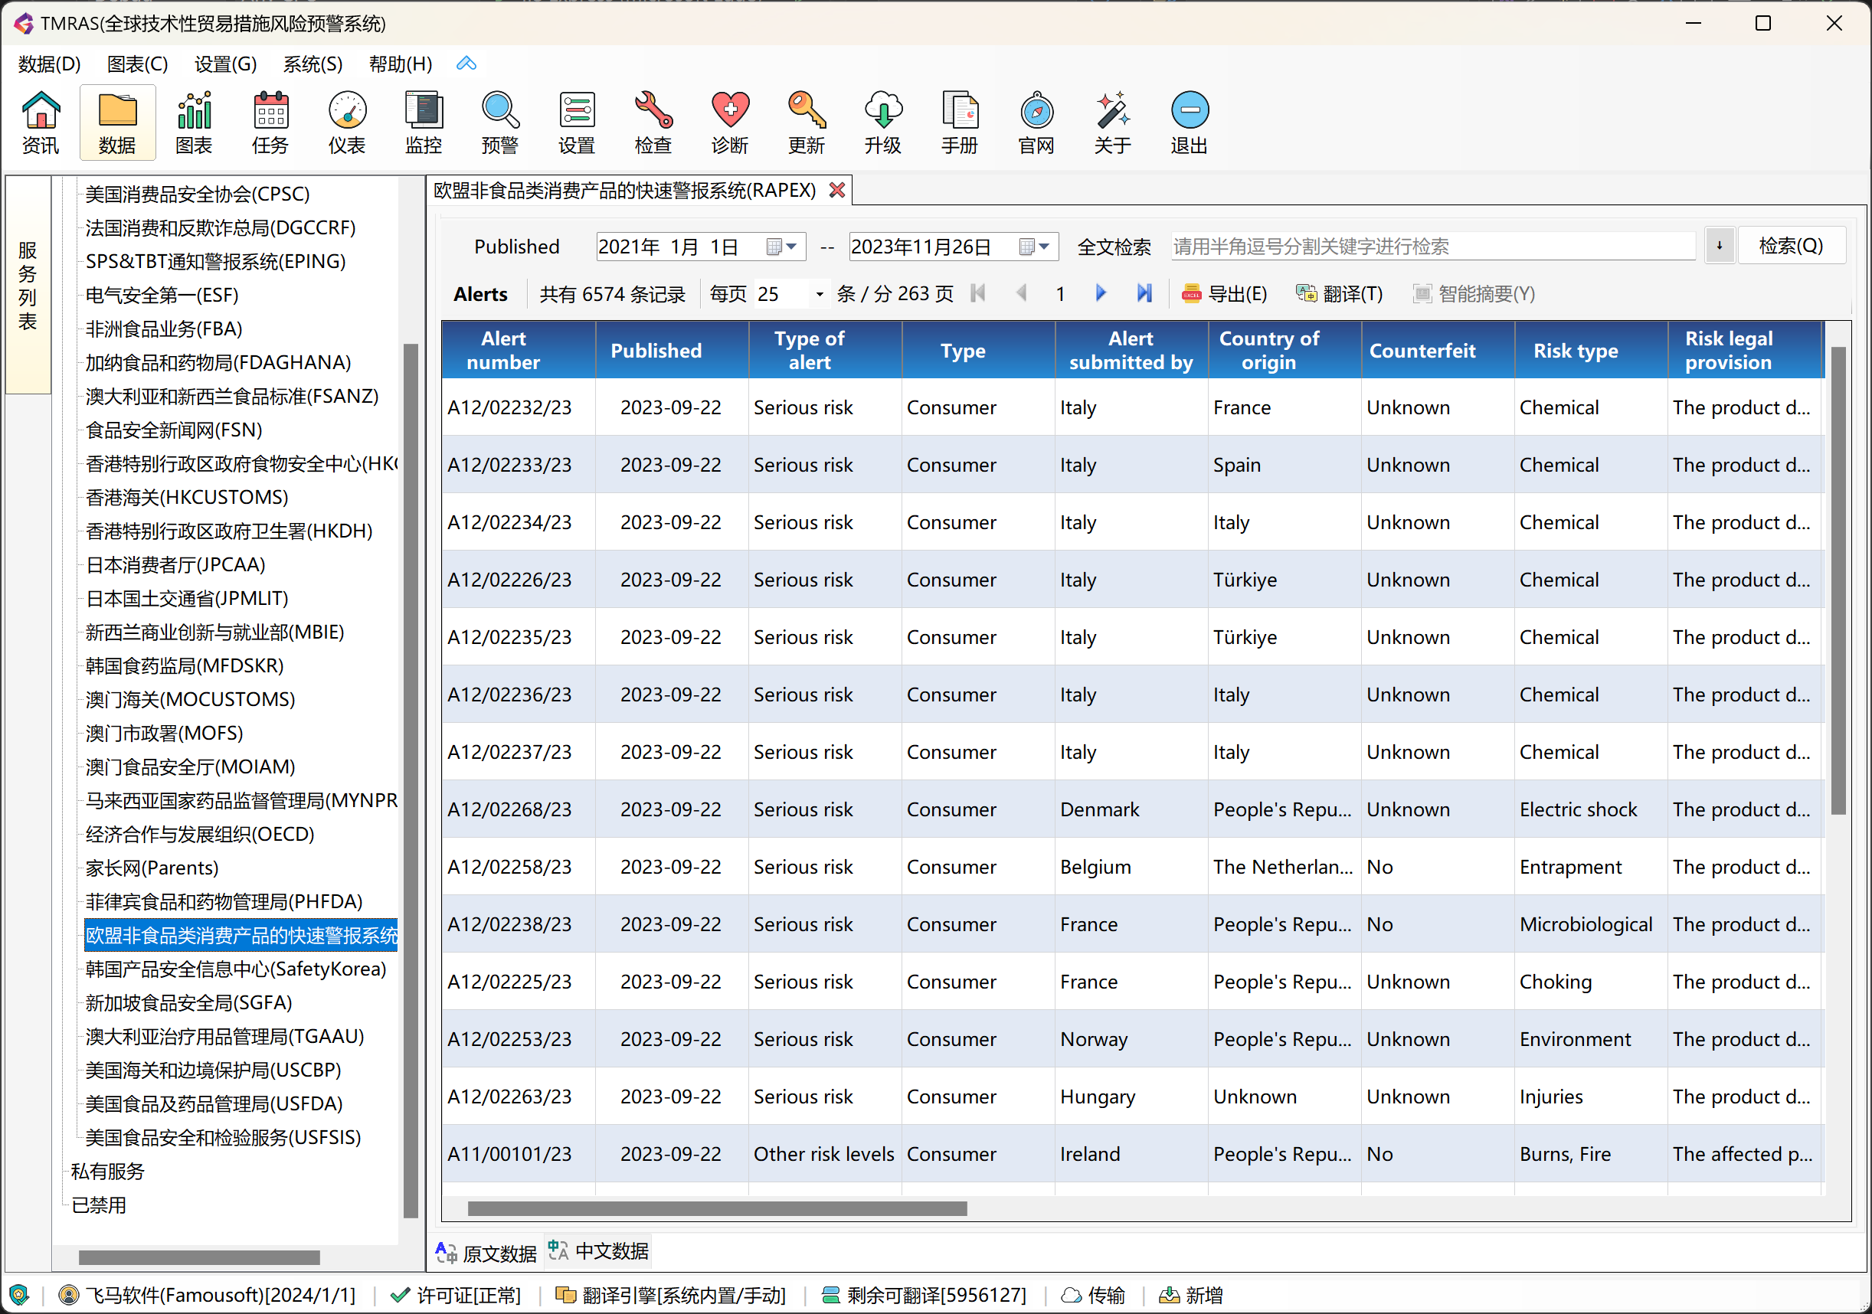Click the service tree vertical scrollbar

[411, 781]
